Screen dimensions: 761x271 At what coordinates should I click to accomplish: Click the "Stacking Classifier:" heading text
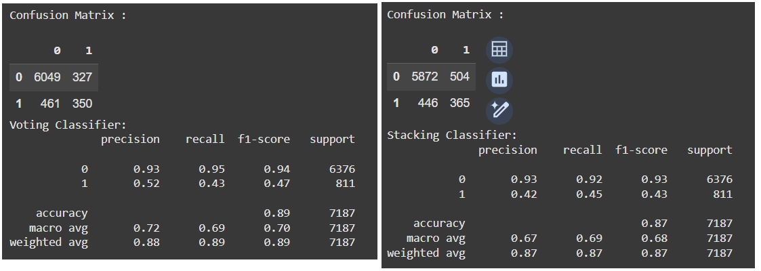[x=451, y=135]
